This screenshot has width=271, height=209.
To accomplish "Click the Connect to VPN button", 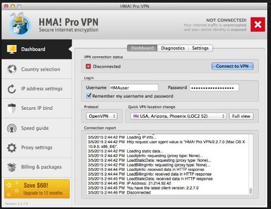I will (232, 66).
